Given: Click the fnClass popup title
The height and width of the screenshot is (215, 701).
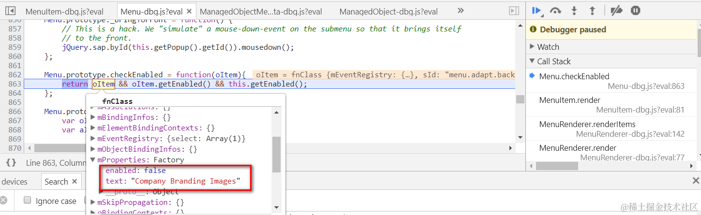Looking at the screenshot, I should 118,101.
